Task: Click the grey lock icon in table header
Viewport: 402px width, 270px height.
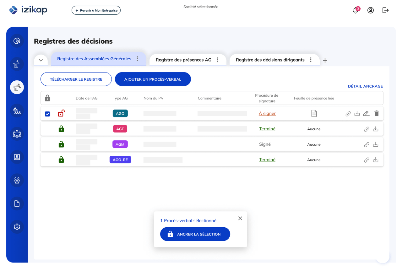Action: [47, 98]
